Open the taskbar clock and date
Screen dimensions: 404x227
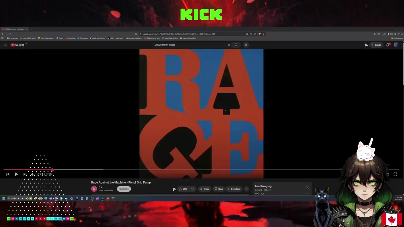coord(399,199)
